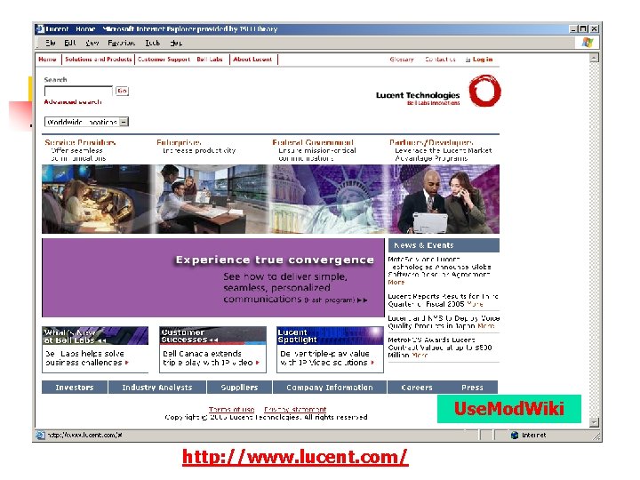Open the Federal Government heading link
640x480 pixels.
pos(313,142)
